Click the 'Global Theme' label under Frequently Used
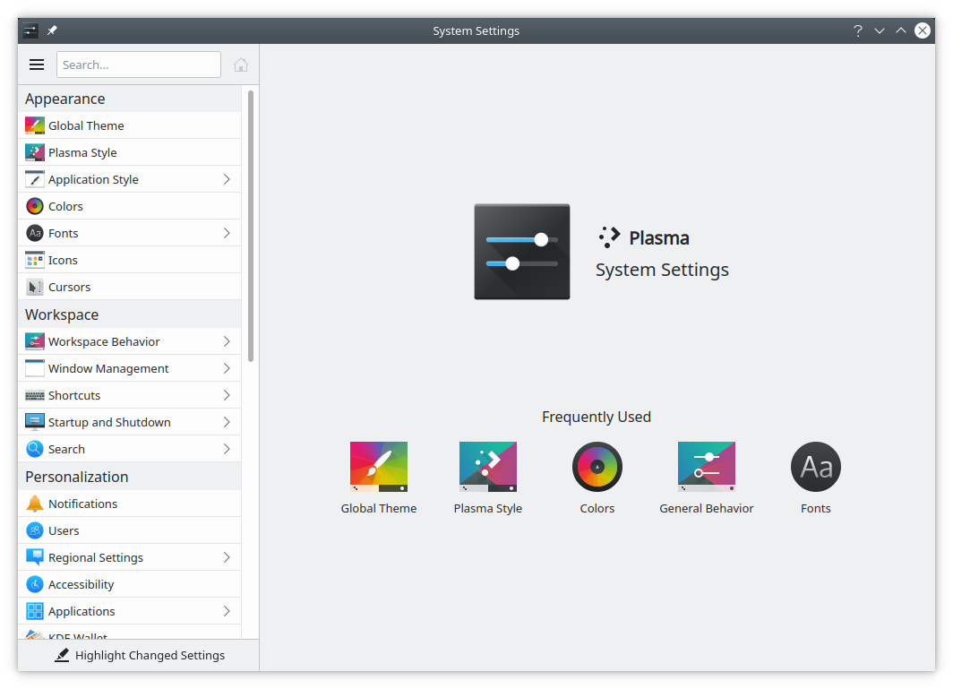 tap(379, 508)
